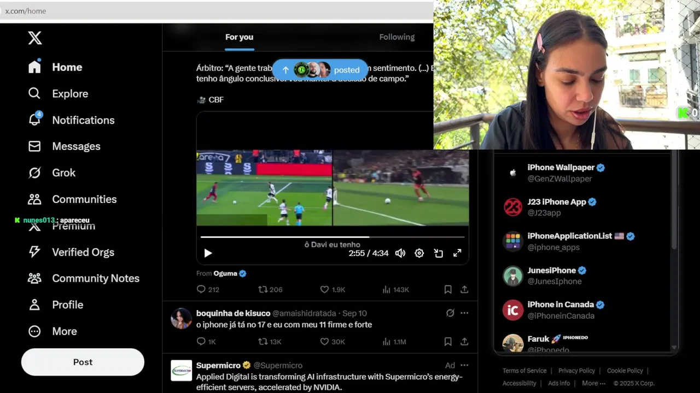The image size is (700, 393).
Task: Open Notifications with bell icon
Action: [x=71, y=120]
